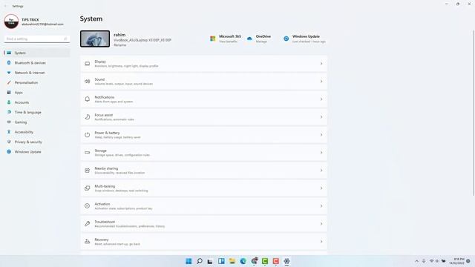Click the Activation checkmark icon
This screenshot has height=267, width=475.
(x=88, y=206)
